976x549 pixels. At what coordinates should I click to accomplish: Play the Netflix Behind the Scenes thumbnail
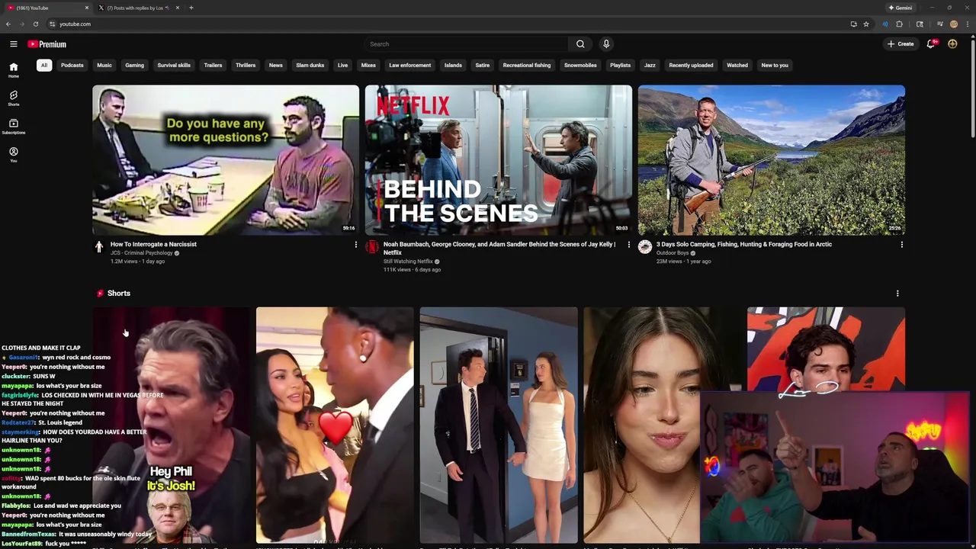point(499,160)
